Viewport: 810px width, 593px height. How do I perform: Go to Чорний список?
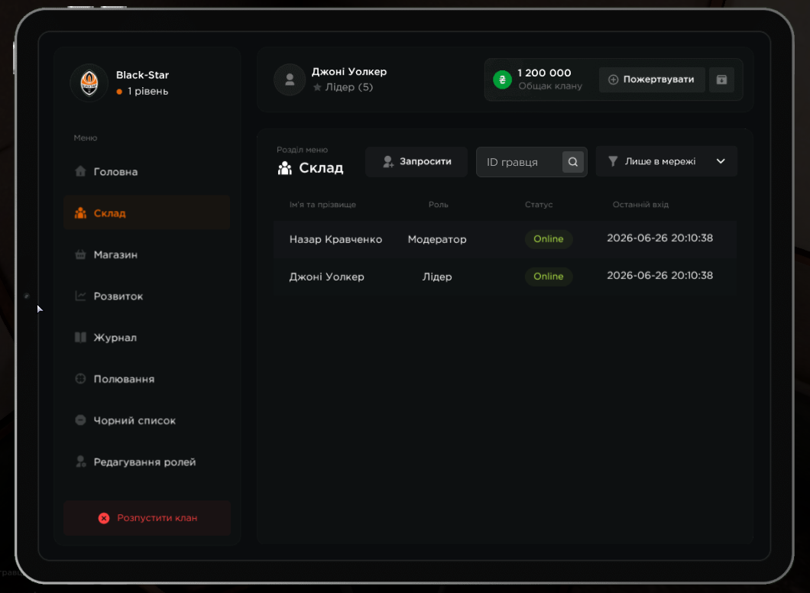point(147,420)
